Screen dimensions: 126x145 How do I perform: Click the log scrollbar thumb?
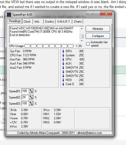tap(82, 36)
